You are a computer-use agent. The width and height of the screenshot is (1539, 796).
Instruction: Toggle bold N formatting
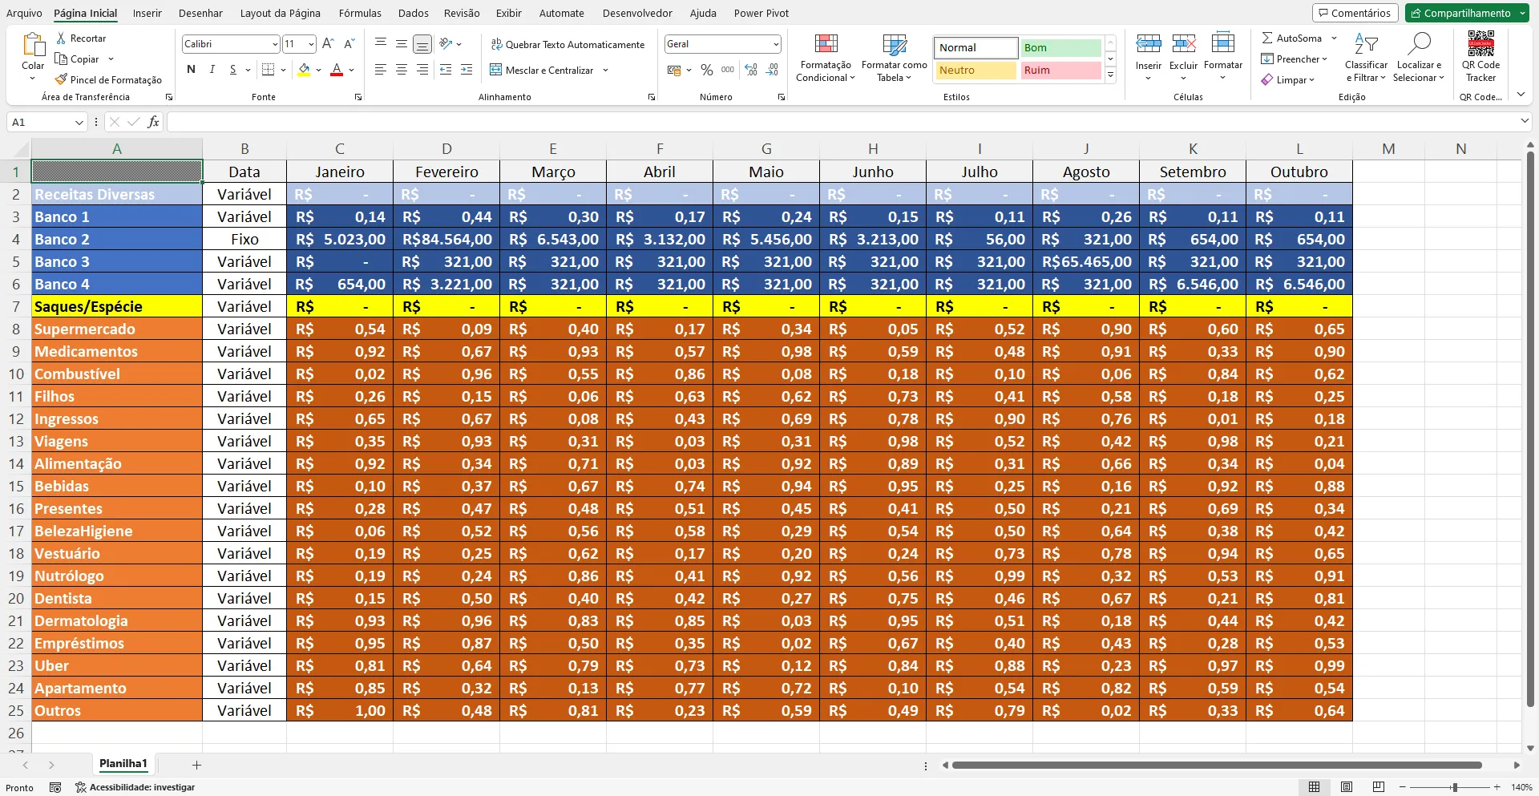click(191, 70)
